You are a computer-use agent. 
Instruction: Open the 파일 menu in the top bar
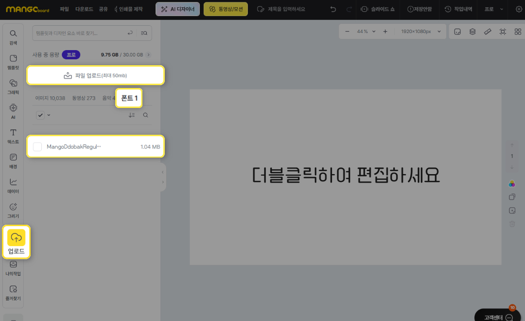pyautogui.click(x=64, y=9)
